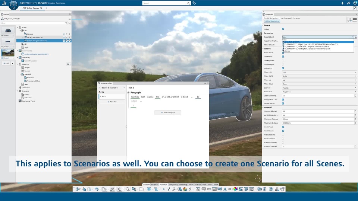Click the options icon next to CXP_E-Car_Scenes_NL
Viewport: 358px width, 201px height.
click(x=69, y=19)
